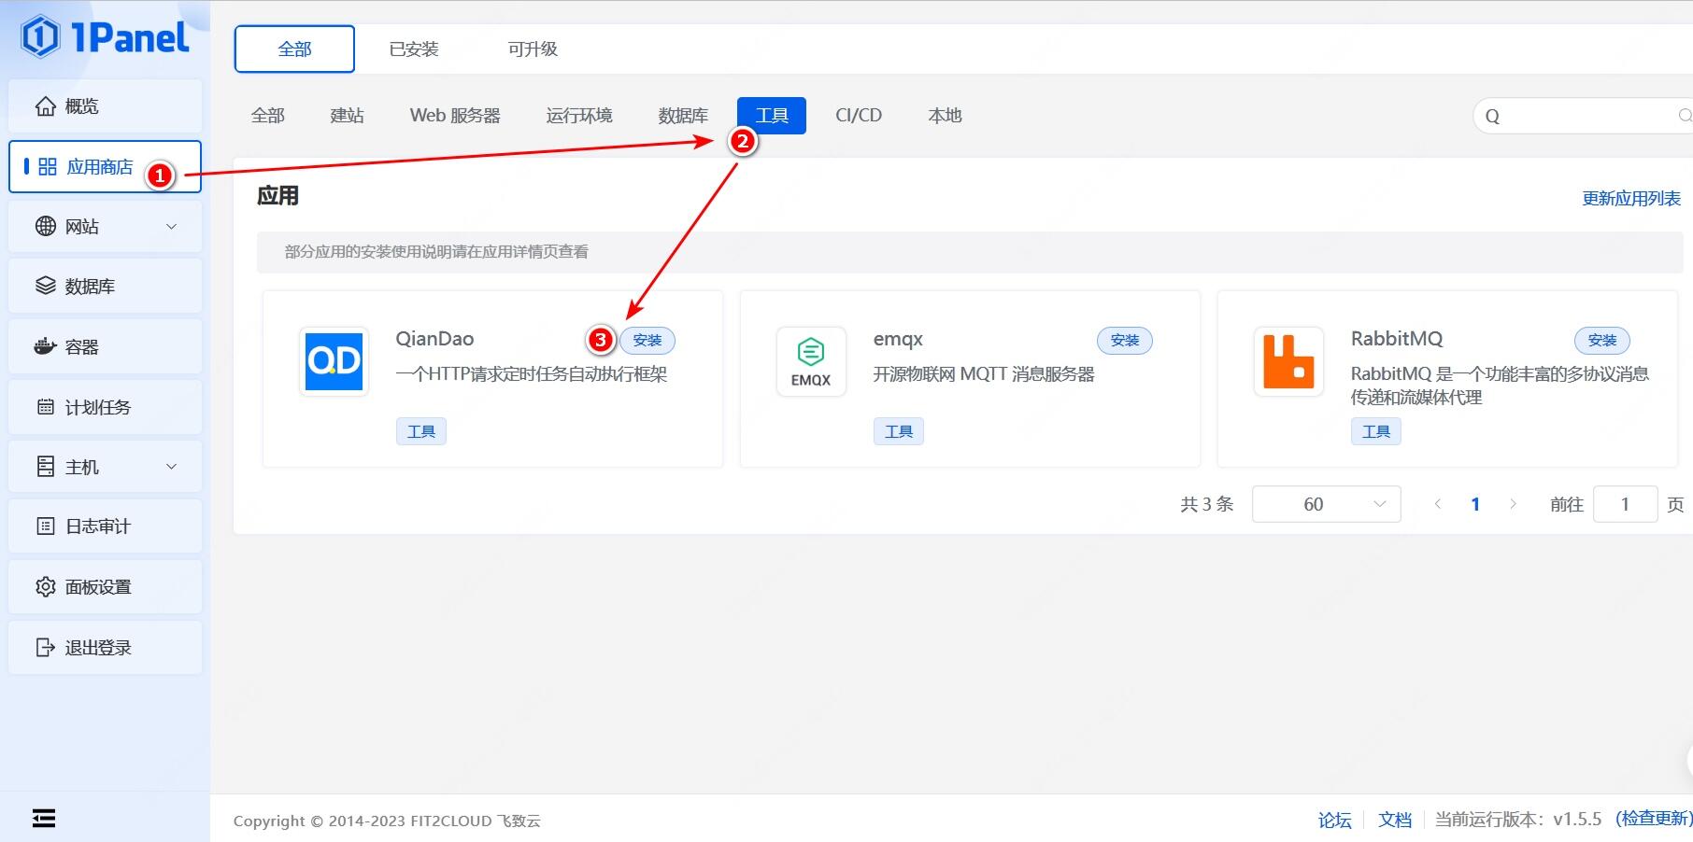The height and width of the screenshot is (842, 1693).
Task: Switch to the 已安装 tab
Action: [414, 49]
